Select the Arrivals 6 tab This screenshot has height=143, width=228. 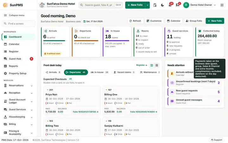point(53,72)
